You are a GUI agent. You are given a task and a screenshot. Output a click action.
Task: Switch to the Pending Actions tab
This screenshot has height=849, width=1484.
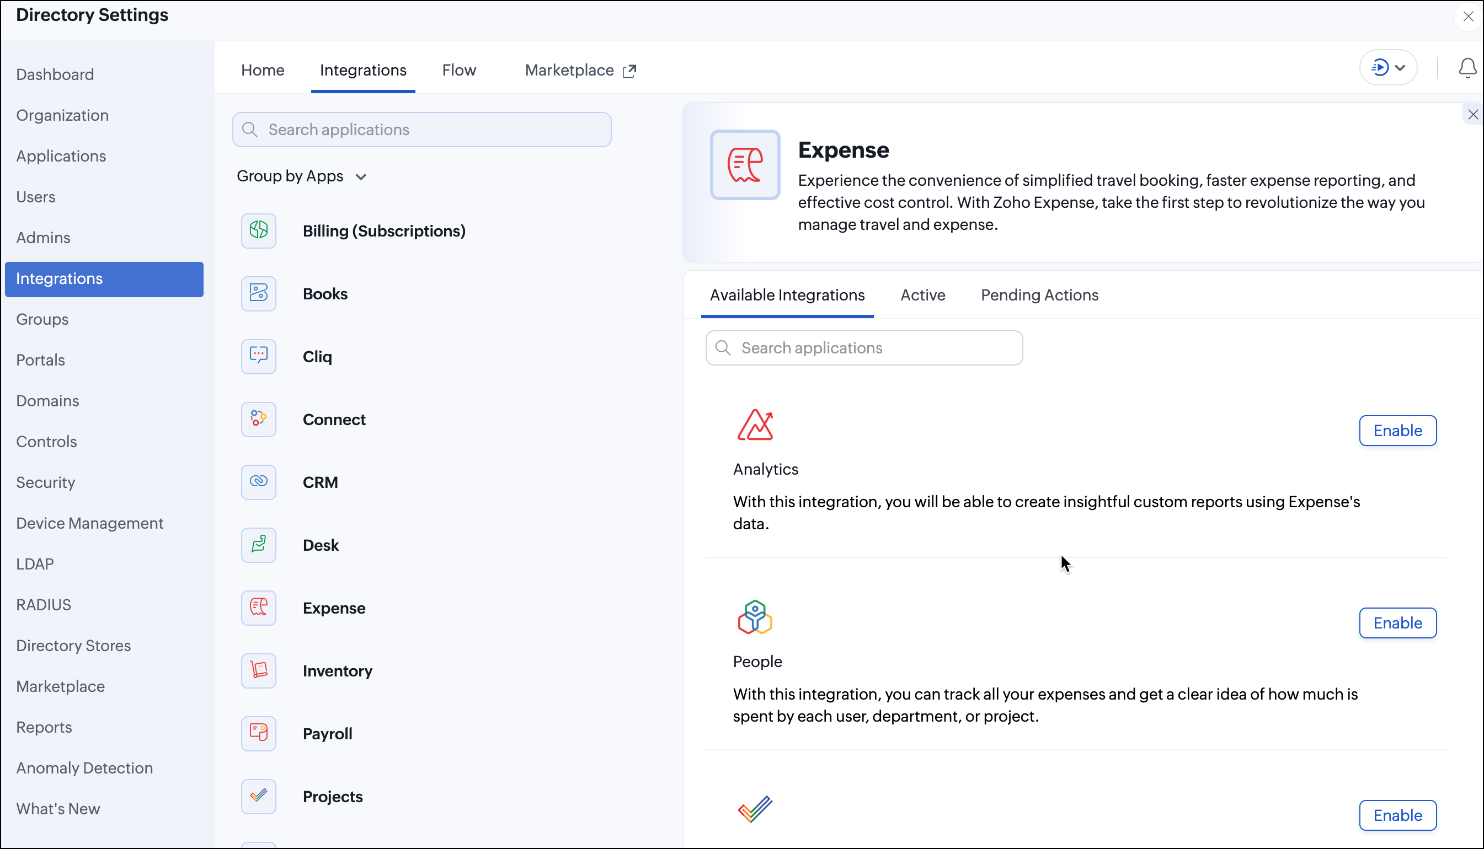point(1039,295)
